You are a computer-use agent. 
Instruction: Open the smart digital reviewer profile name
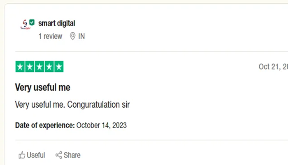[x=57, y=24]
